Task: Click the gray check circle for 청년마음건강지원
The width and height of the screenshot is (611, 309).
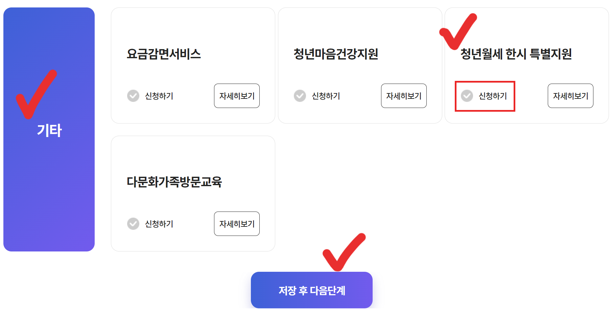Action: tap(300, 96)
